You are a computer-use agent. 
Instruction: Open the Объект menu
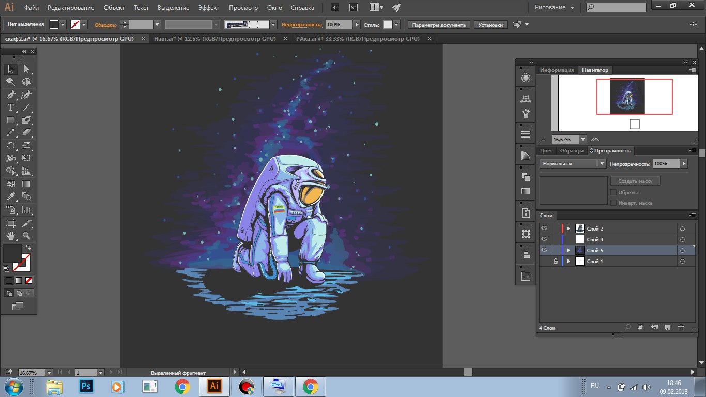click(x=114, y=8)
